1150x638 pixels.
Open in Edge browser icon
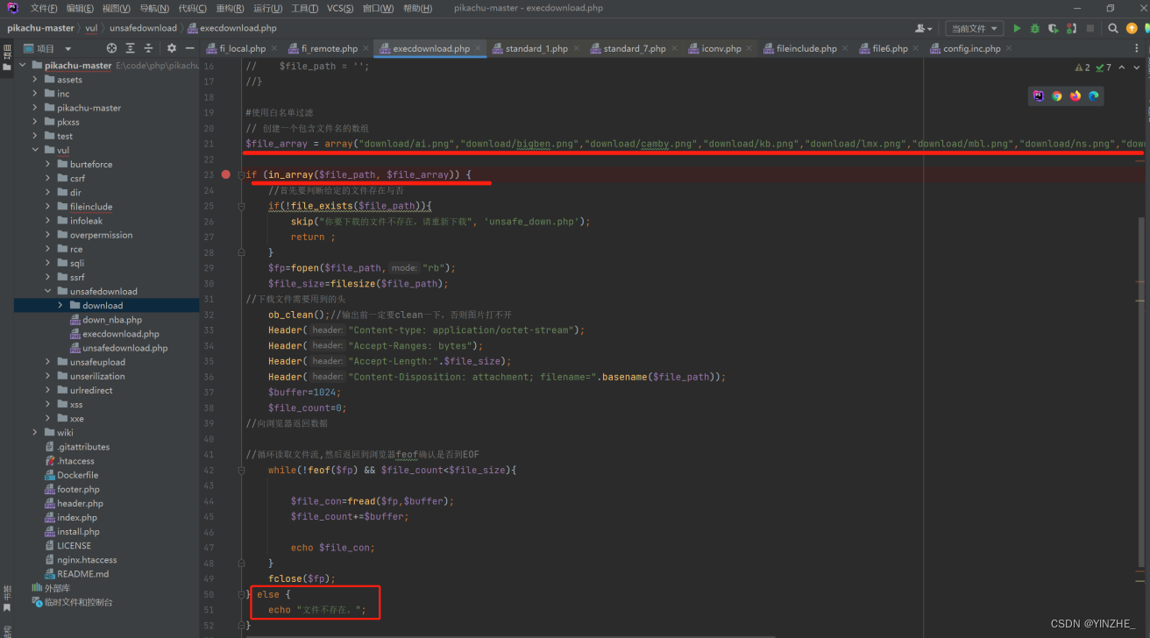click(x=1094, y=96)
